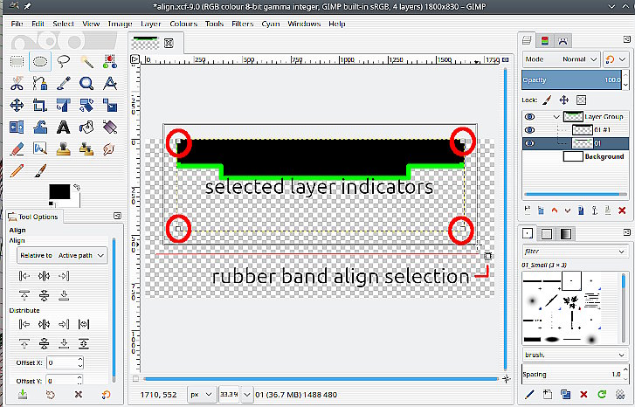Save tool preset in Tool Options

pyautogui.click(x=23, y=394)
